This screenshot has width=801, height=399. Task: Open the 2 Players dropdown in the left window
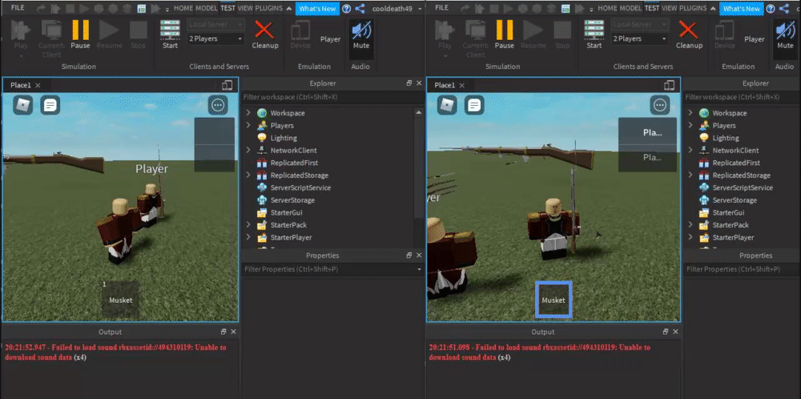215,38
